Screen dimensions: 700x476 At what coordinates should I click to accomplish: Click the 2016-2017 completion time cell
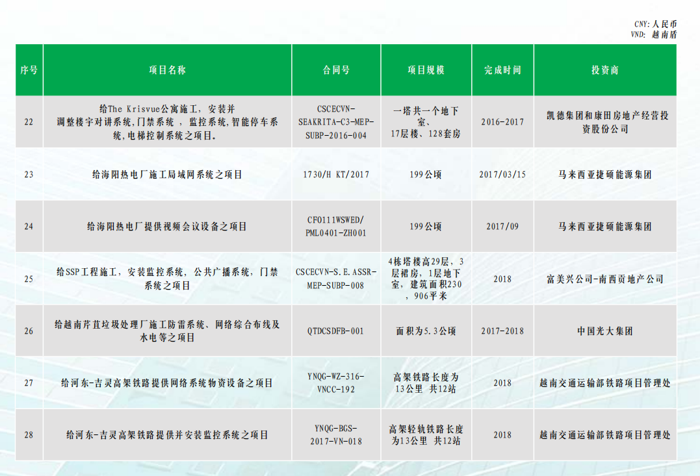(502, 122)
